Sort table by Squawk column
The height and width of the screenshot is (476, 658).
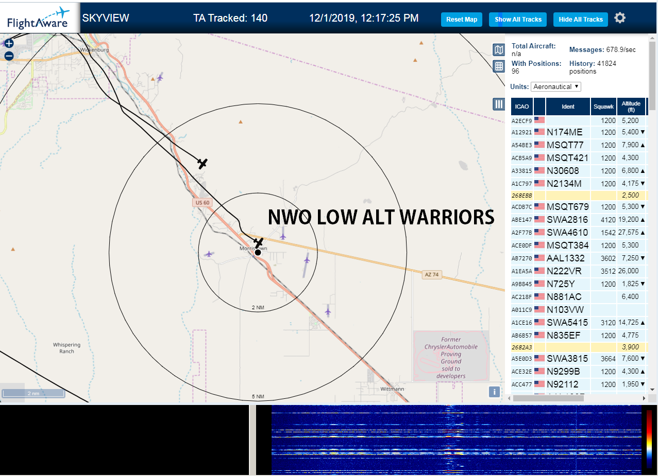click(603, 107)
